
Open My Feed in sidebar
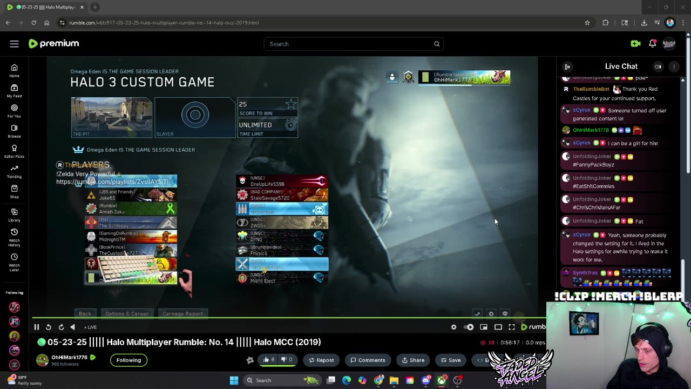point(14,91)
